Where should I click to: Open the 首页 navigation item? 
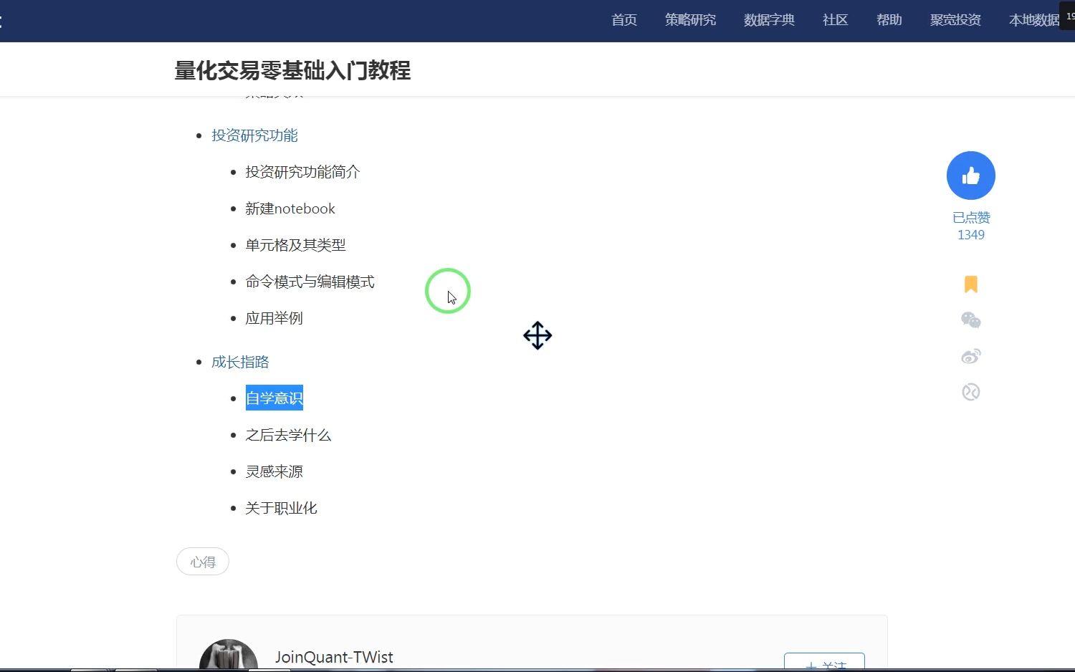(623, 20)
